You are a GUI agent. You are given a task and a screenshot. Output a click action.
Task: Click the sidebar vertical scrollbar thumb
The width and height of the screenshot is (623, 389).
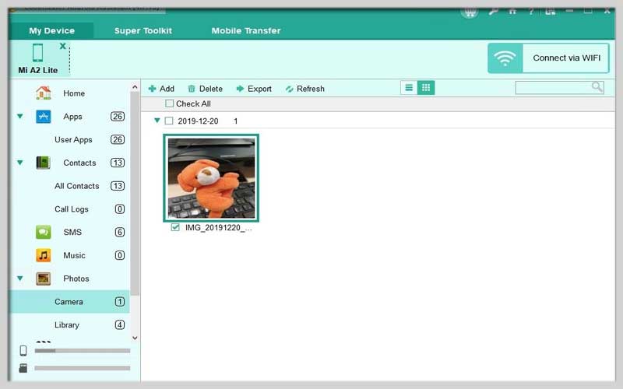point(135,193)
